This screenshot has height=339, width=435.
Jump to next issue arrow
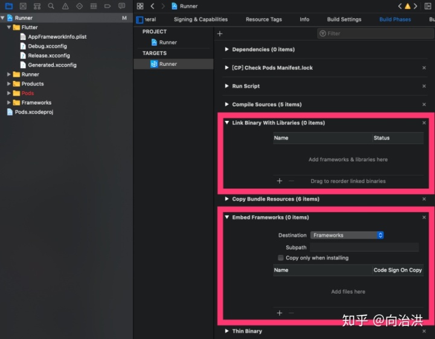click(x=415, y=6)
